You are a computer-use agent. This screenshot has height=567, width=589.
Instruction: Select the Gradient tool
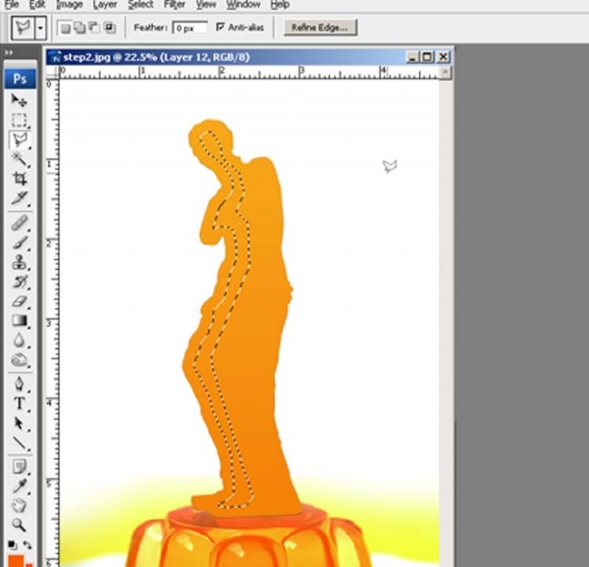click(20, 321)
